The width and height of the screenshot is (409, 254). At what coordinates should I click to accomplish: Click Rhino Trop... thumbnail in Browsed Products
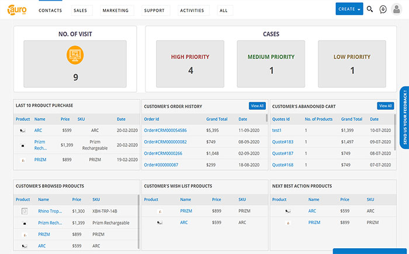[x=25, y=211]
